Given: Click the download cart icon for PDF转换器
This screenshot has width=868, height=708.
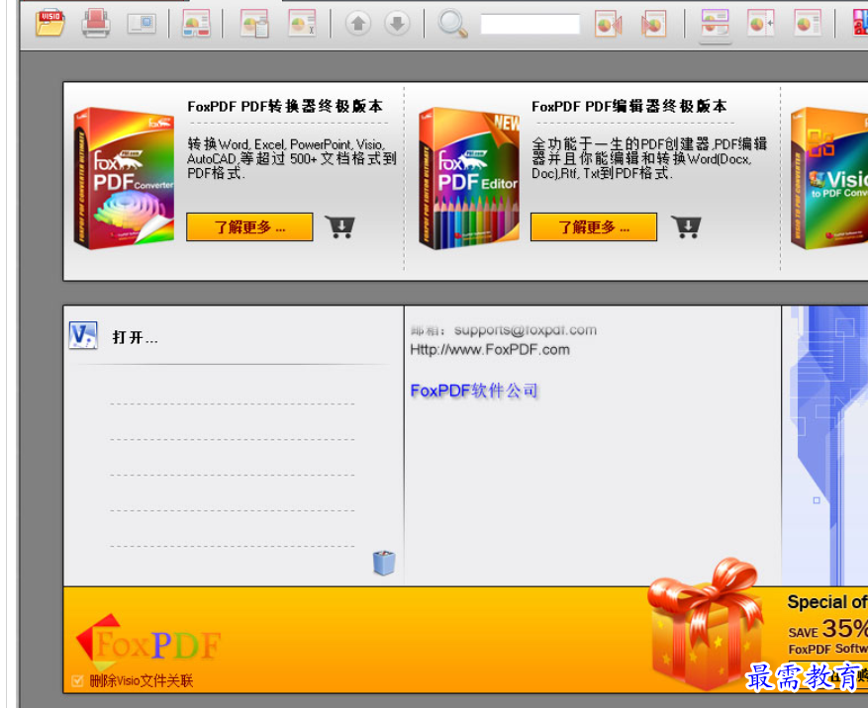Looking at the screenshot, I should [339, 226].
